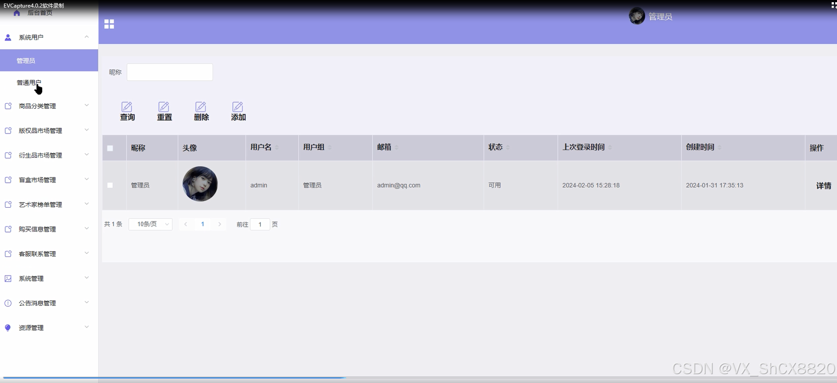The height and width of the screenshot is (383, 837).
Task: Sort by 用户名 column arrows
Action: (x=277, y=147)
